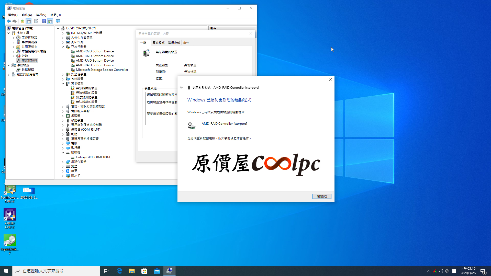Image resolution: width=491 pixels, height=276 pixels.
Task: Click the Properties toolbar icon
Action: [x=36, y=21]
